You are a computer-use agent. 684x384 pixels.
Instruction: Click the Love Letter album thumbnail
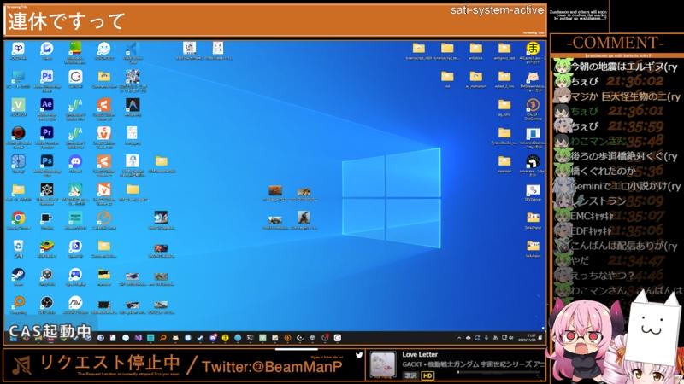(x=383, y=362)
